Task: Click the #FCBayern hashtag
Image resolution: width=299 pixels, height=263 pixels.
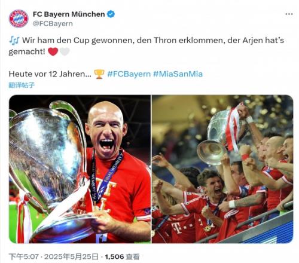Action: click(x=129, y=74)
